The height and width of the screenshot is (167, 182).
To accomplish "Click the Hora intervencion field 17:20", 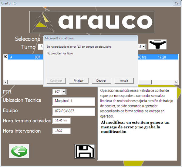I will click(61, 131).
